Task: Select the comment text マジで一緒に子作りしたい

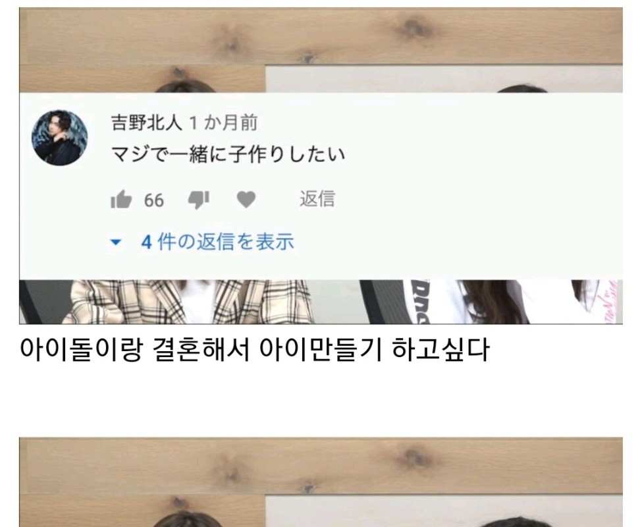Action: 228,154
